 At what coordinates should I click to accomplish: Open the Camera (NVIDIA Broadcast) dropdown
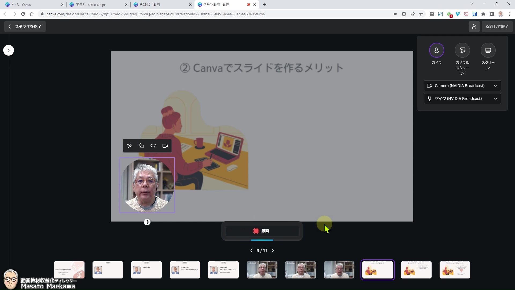(462, 86)
